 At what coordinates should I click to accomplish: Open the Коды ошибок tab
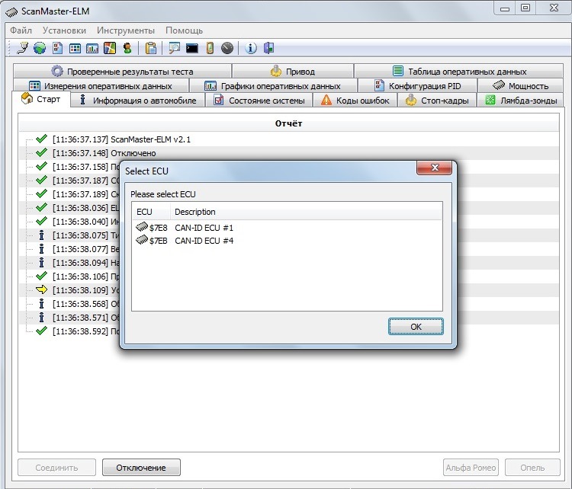(x=355, y=101)
